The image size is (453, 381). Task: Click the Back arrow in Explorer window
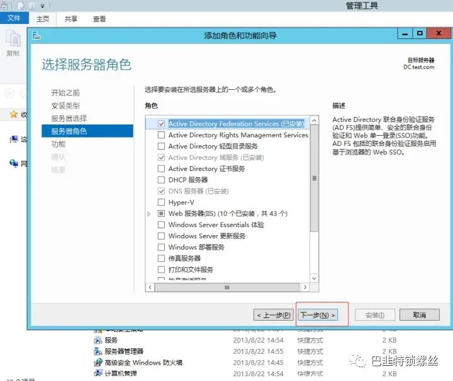coord(9,94)
